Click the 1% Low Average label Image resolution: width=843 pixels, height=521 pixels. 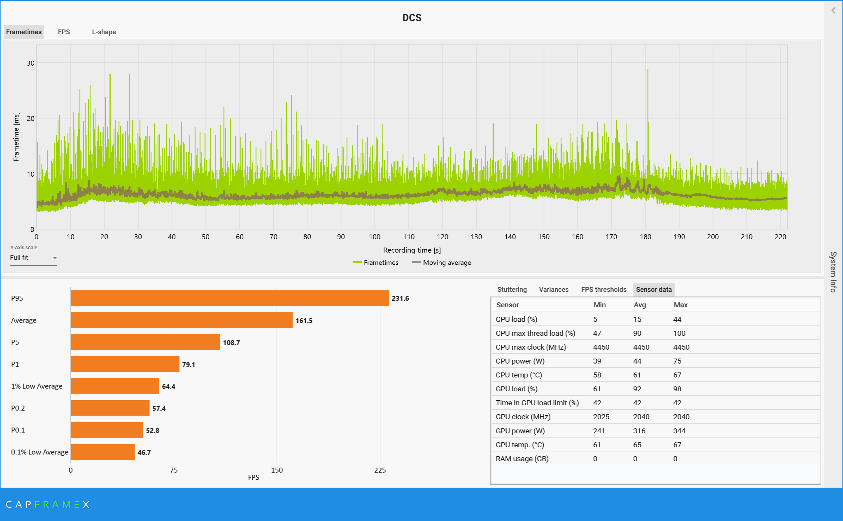pyautogui.click(x=36, y=386)
